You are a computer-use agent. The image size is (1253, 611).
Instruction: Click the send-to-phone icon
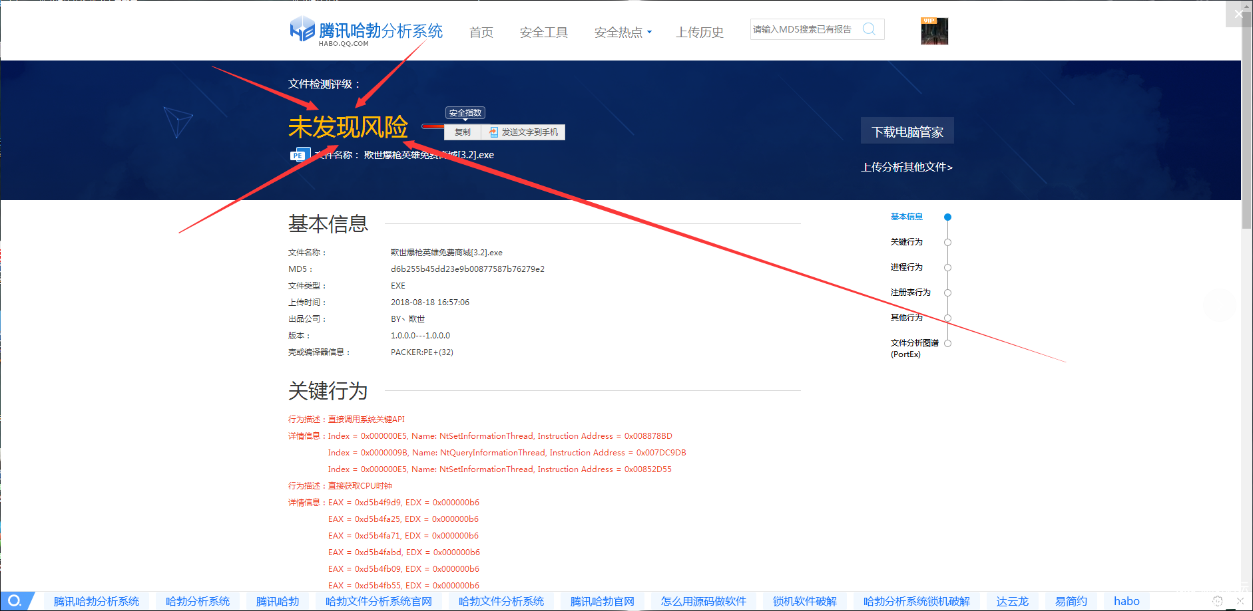point(493,132)
